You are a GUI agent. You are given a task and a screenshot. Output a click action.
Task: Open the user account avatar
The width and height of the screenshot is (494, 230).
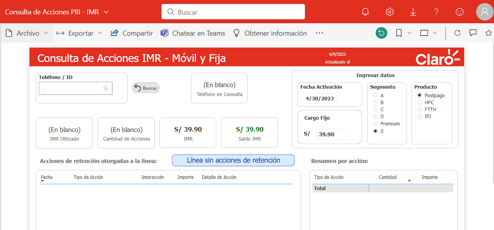(x=485, y=12)
